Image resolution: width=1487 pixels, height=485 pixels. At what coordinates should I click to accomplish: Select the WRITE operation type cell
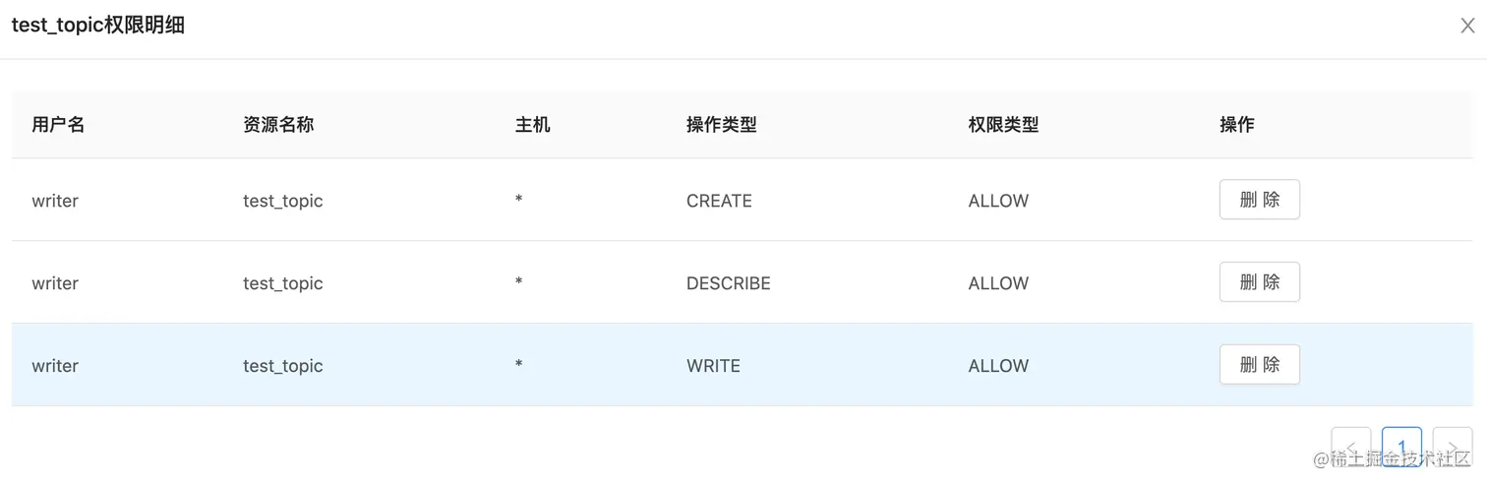click(713, 366)
